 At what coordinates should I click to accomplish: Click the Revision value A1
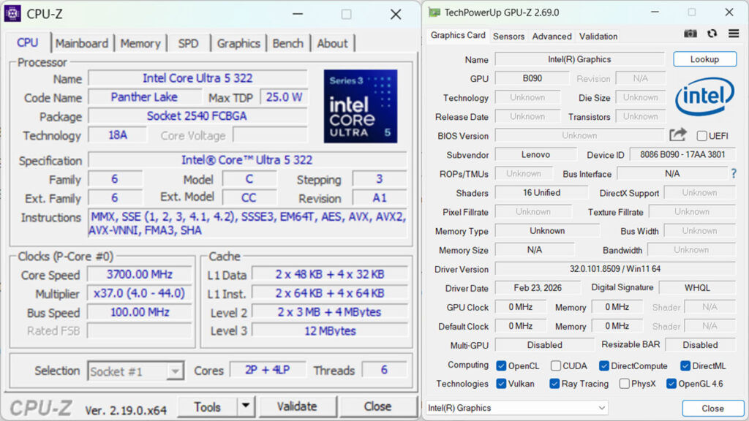[x=380, y=198]
